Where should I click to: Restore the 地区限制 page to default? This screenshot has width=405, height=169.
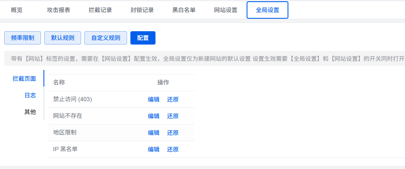tap(173, 133)
